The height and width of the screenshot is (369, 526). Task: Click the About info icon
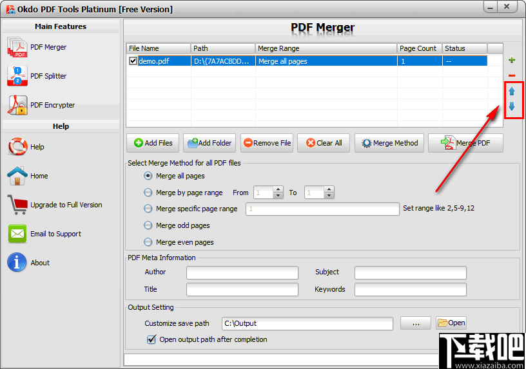point(17,263)
